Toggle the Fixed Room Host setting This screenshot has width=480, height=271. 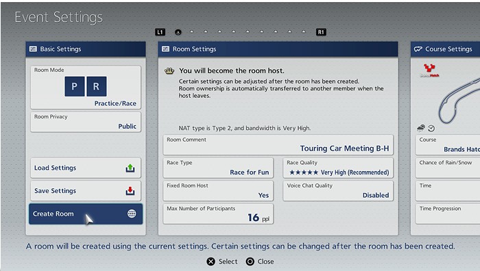(218, 191)
